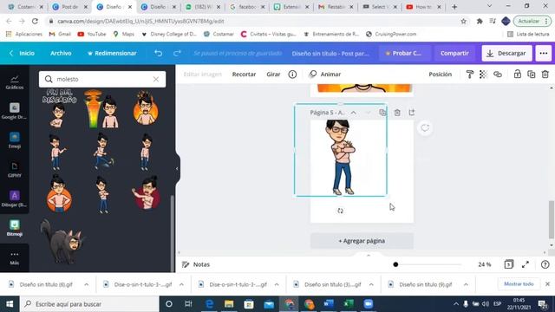Collapse the side panel arrow
This screenshot has width=555, height=312.
click(x=177, y=169)
